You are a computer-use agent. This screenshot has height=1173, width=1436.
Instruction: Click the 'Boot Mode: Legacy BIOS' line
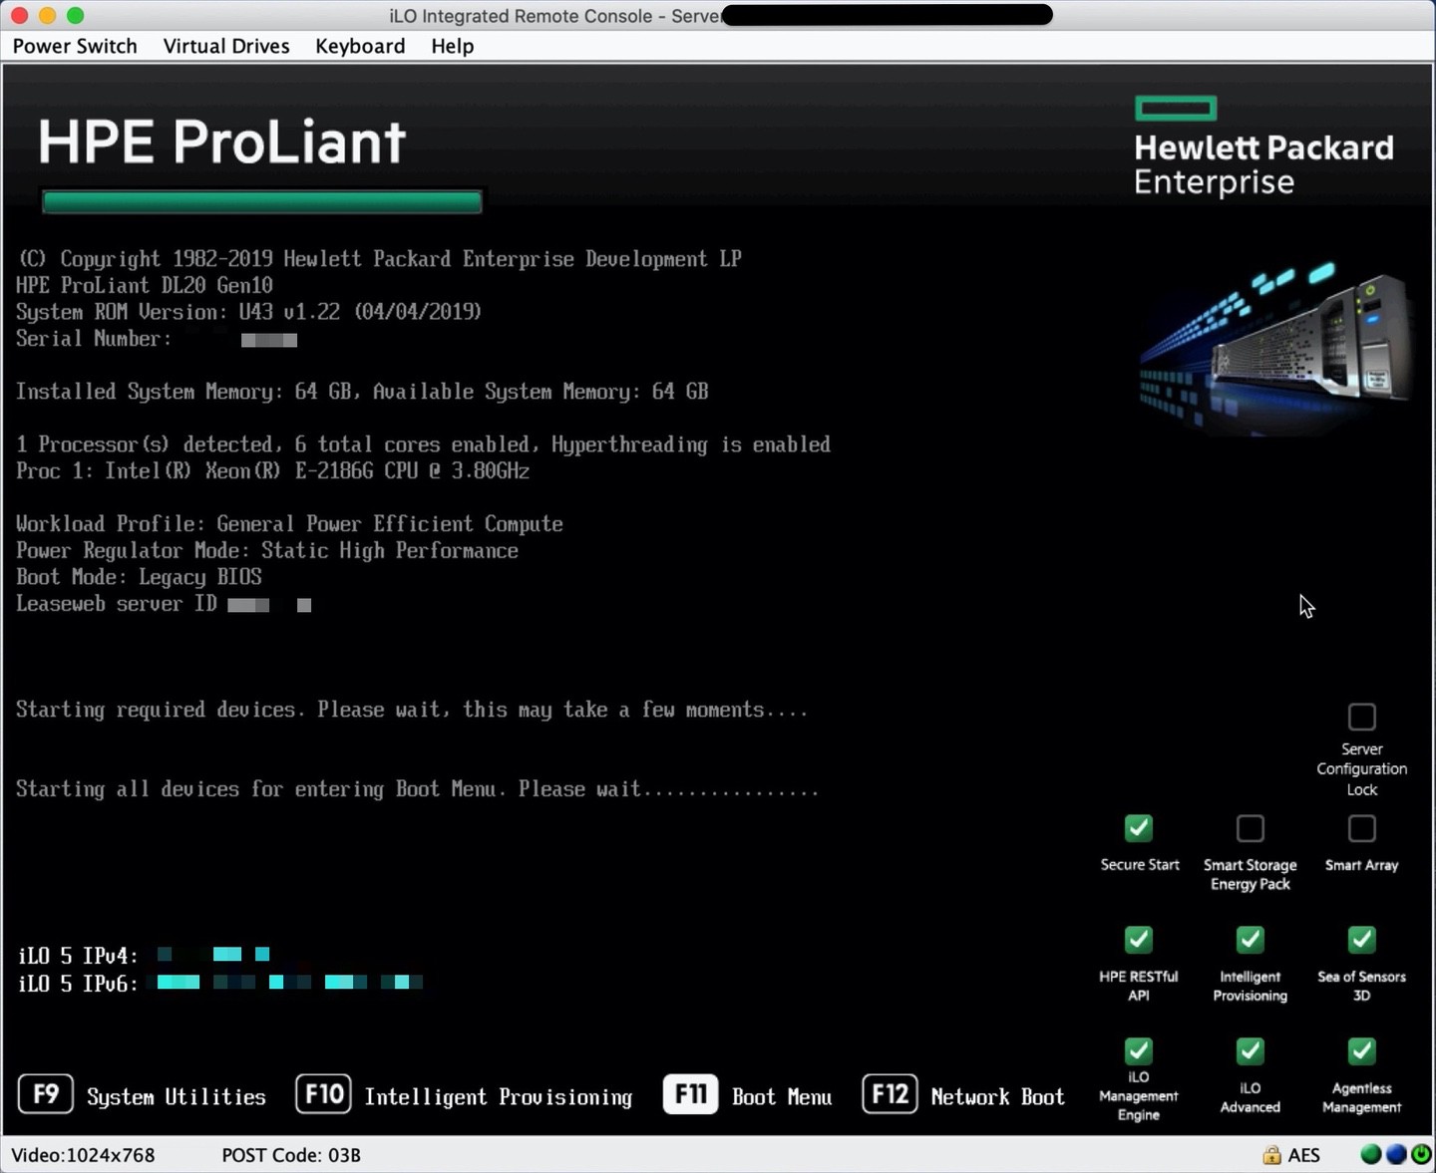click(139, 577)
